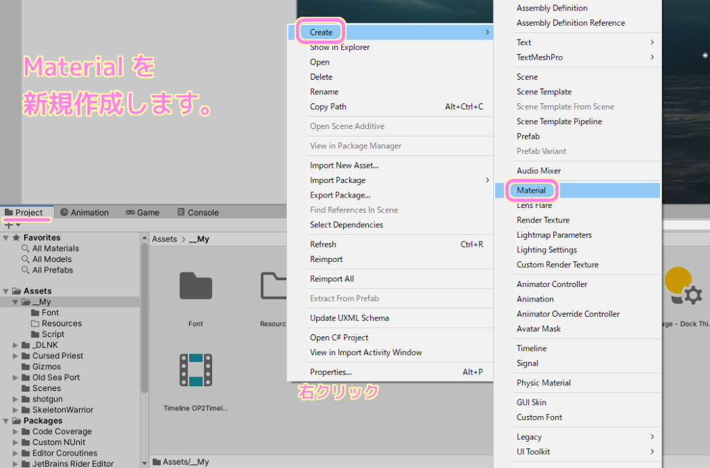Click Assets in the breadcrumb path
This screenshot has height=468, width=710.
pos(164,239)
